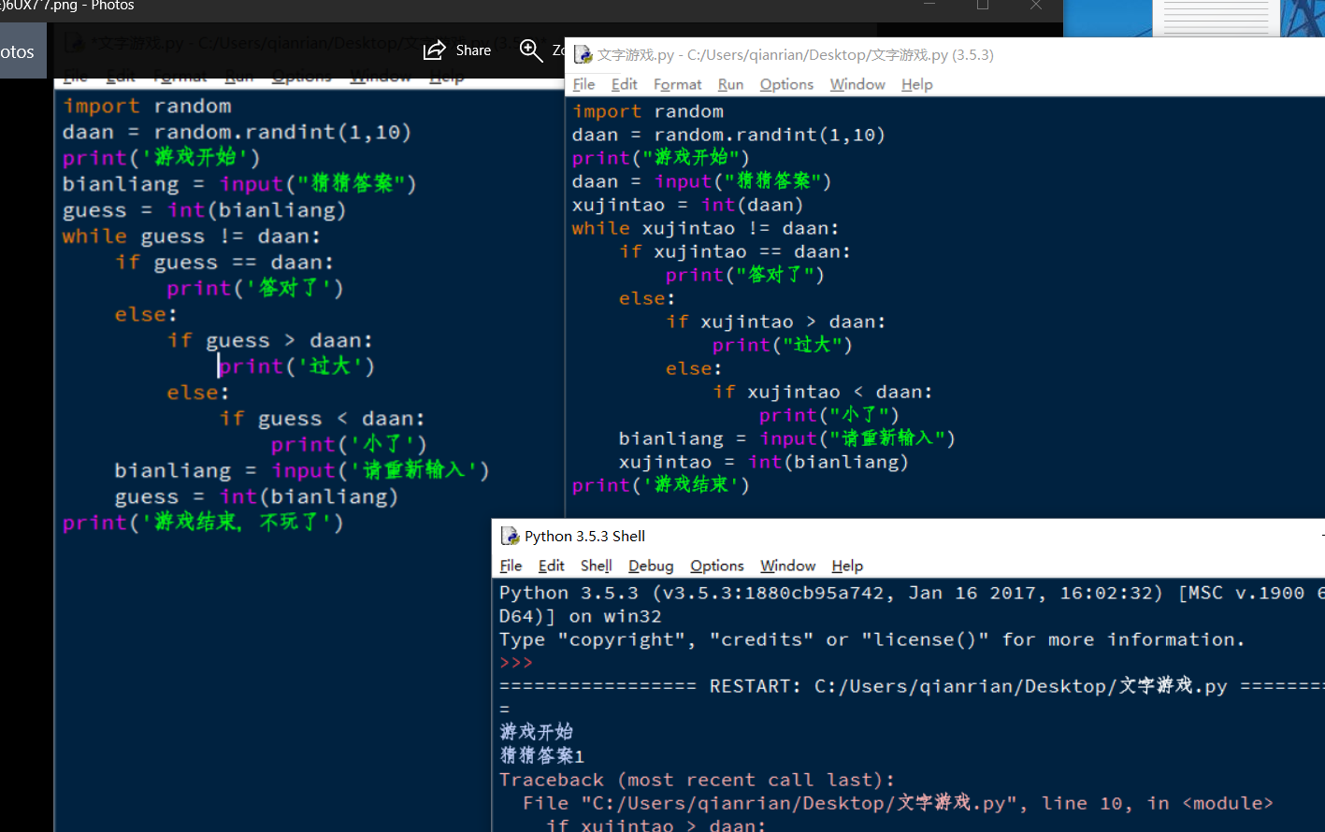Click 'import random' line in right editor
This screenshot has width=1325, height=832.
648,111
